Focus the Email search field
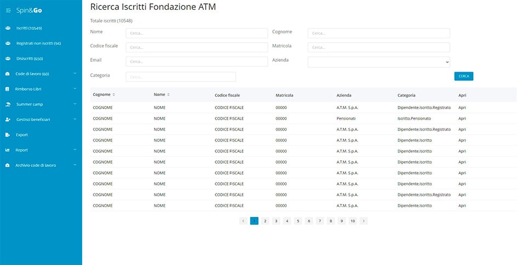The height and width of the screenshot is (265, 525). click(197, 61)
